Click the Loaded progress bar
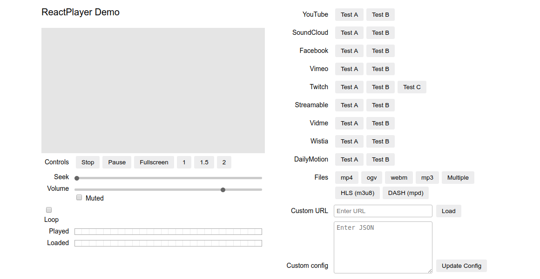 (x=168, y=243)
